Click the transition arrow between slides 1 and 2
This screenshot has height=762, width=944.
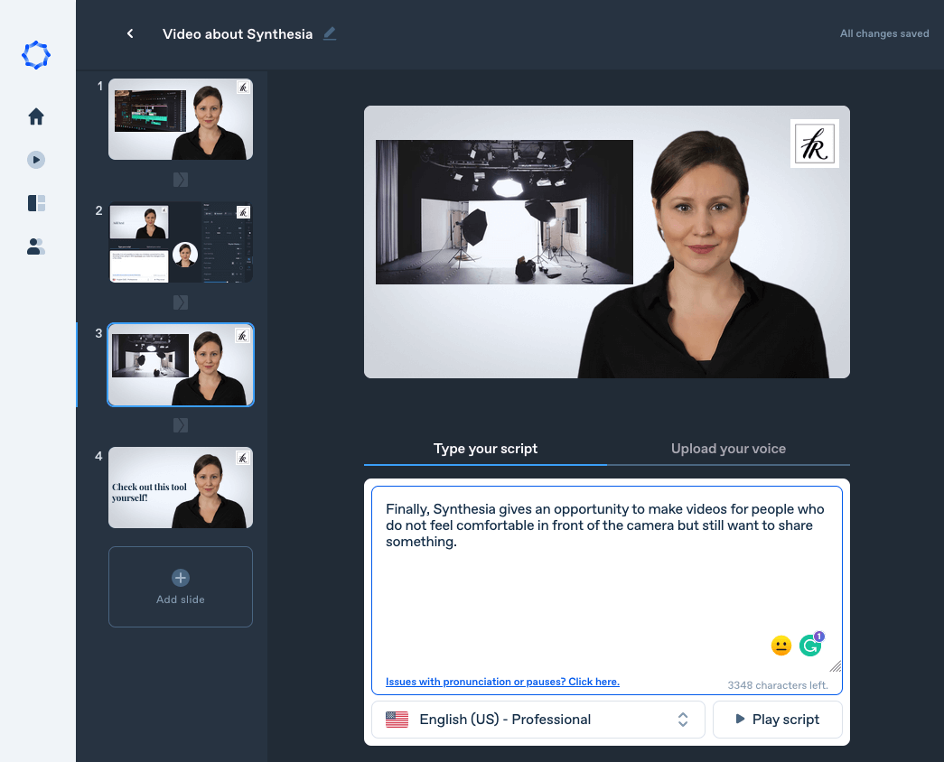click(x=180, y=179)
